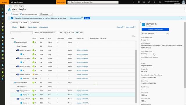Collapse the ibuyspy-m pod using 5 mc

tap(16, 91)
